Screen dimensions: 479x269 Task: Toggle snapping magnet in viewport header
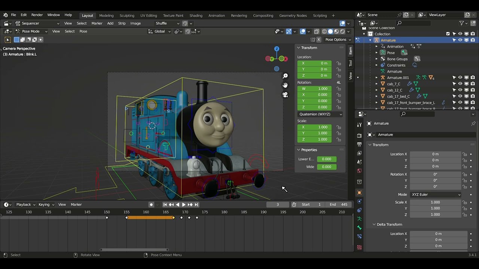[187, 31]
